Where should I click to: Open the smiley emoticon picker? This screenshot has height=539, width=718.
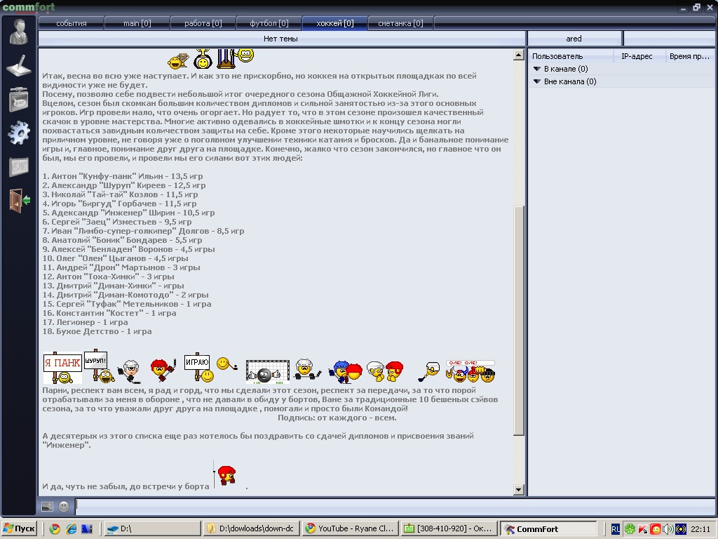click(64, 506)
